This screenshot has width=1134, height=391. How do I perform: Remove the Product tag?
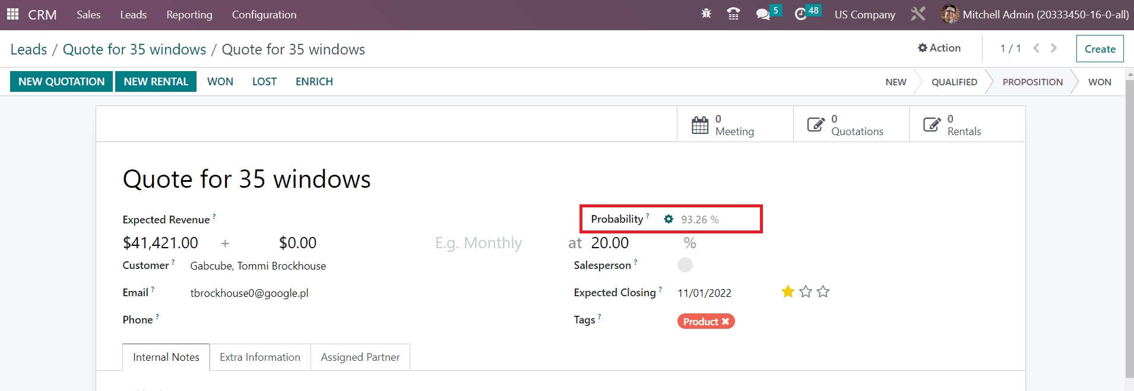coord(726,322)
